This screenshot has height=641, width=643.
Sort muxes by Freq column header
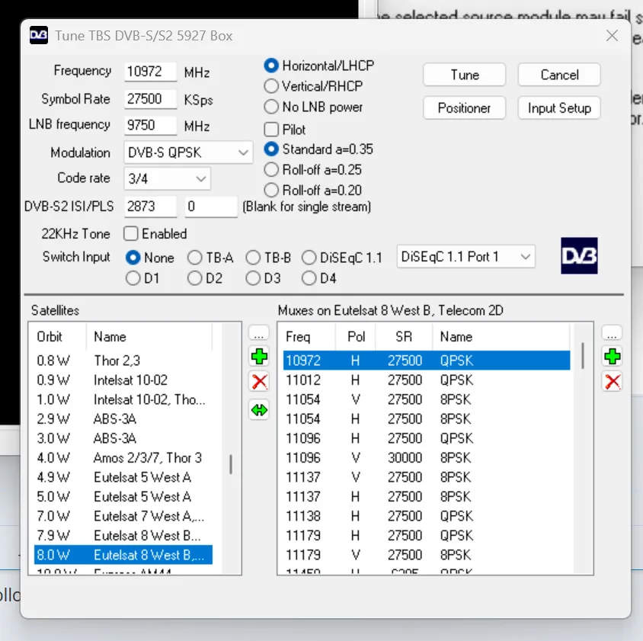click(308, 336)
